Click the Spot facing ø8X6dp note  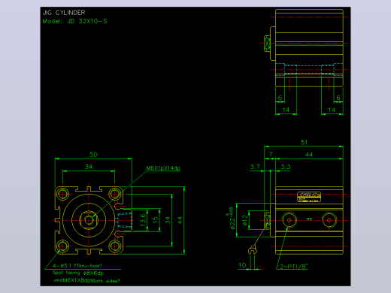(x=78, y=273)
